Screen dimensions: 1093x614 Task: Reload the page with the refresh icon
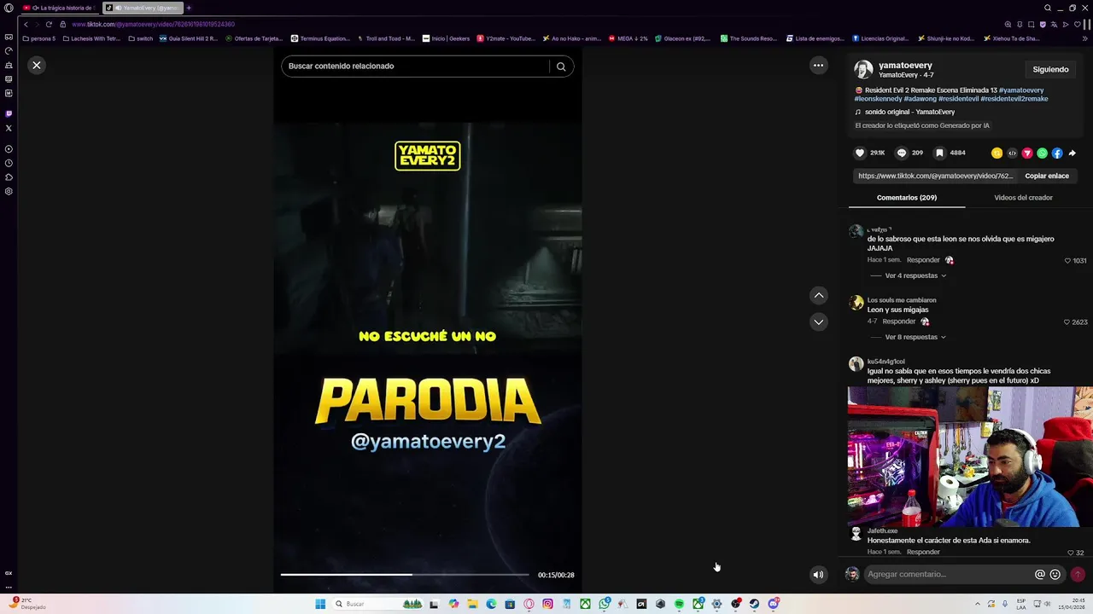[x=49, y=24]
